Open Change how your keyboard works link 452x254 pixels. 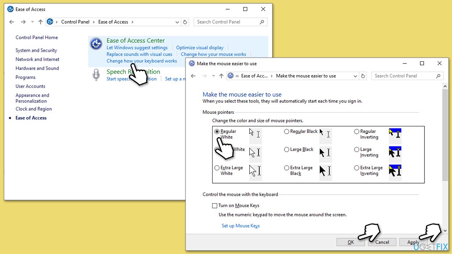click(x=142, y=61)
